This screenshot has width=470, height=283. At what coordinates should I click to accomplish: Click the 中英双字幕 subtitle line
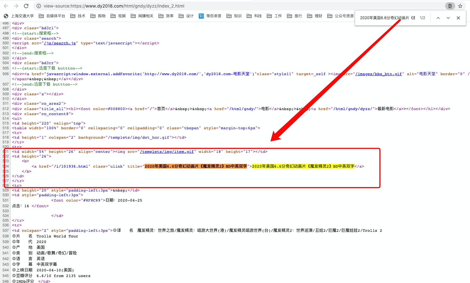[35, 264]
